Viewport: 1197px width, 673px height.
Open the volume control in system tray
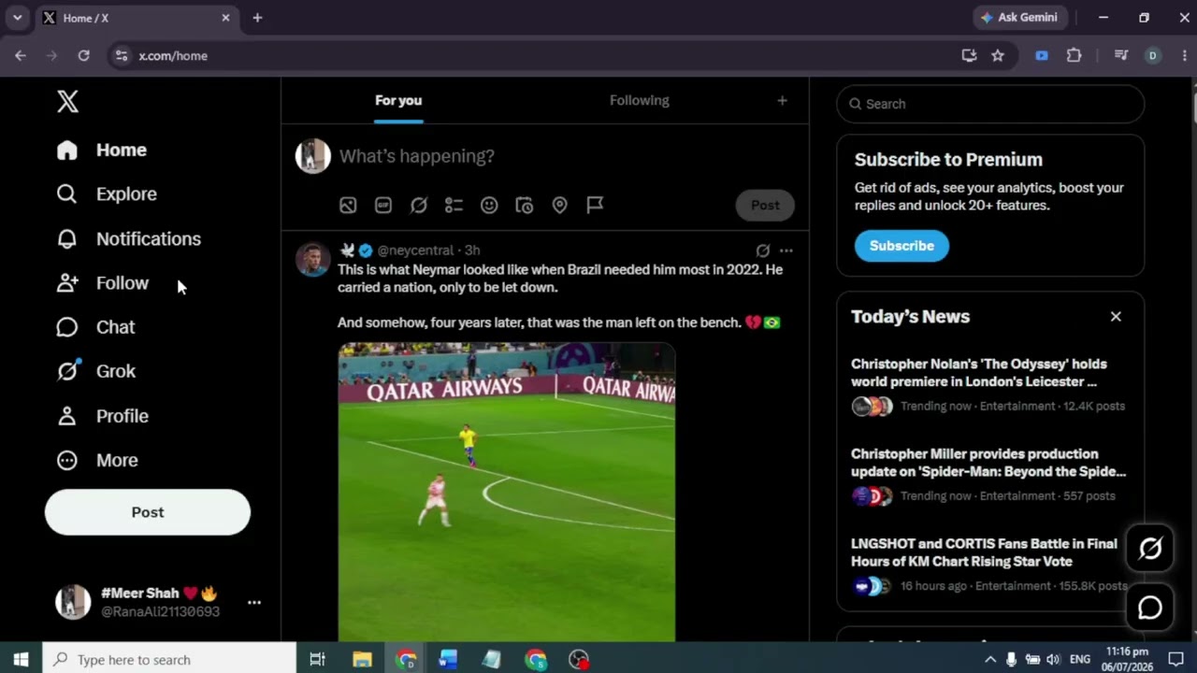1054,660
